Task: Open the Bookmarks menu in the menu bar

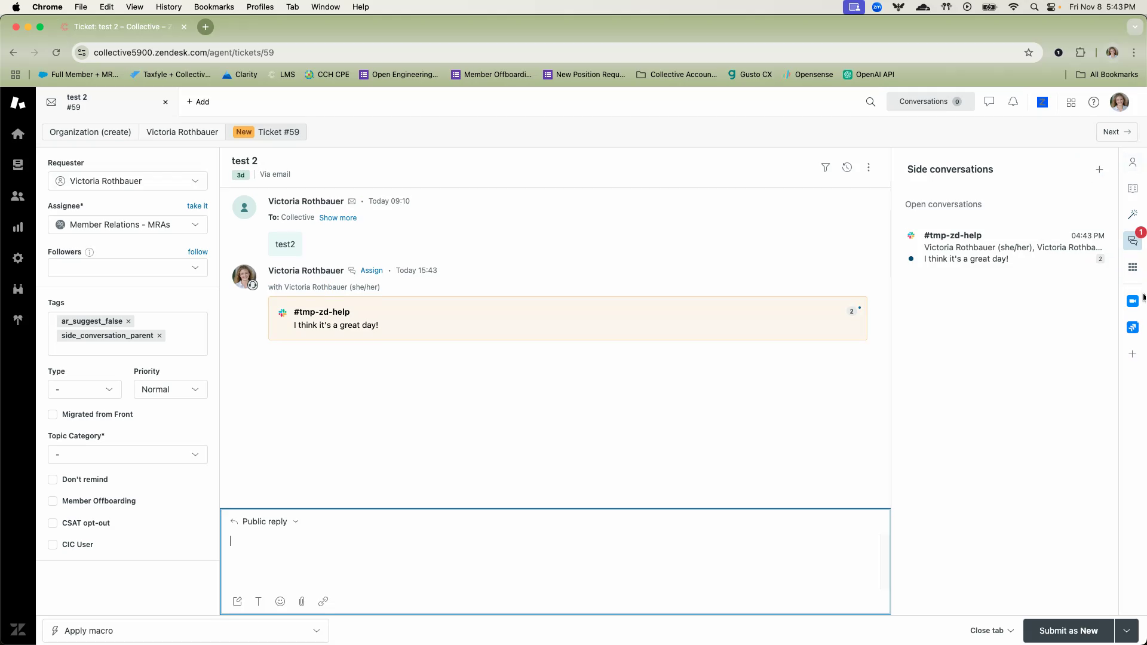Action: click(x=213, y=7)
